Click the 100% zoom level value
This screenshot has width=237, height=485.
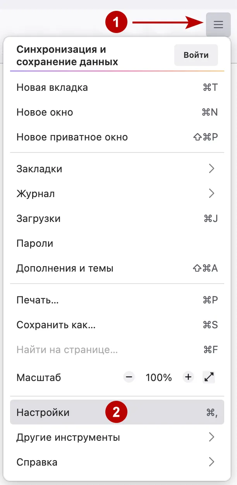[158, 377]
